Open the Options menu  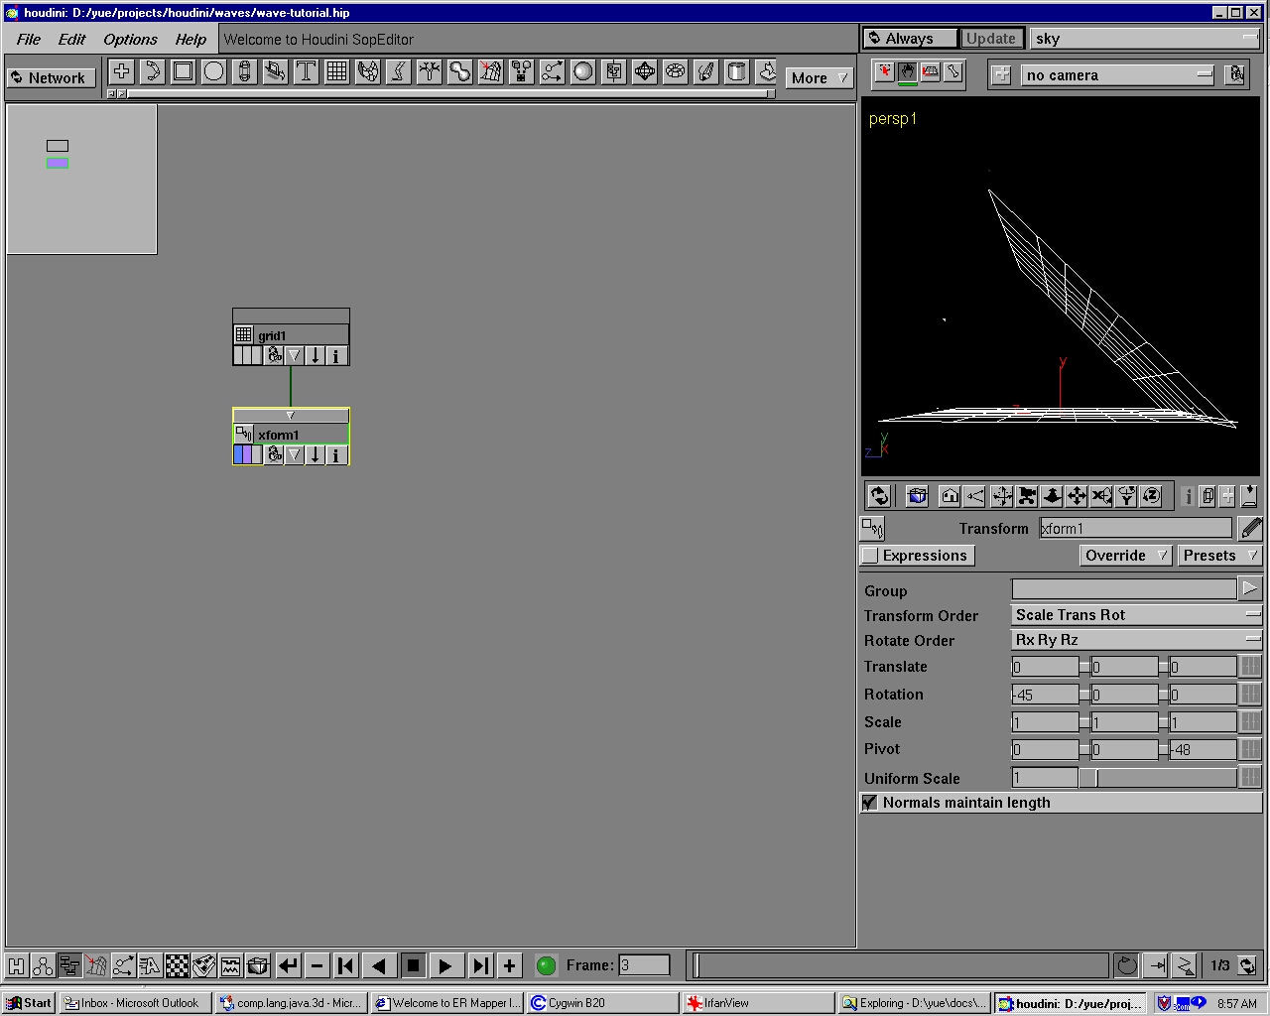coord(130,39)
